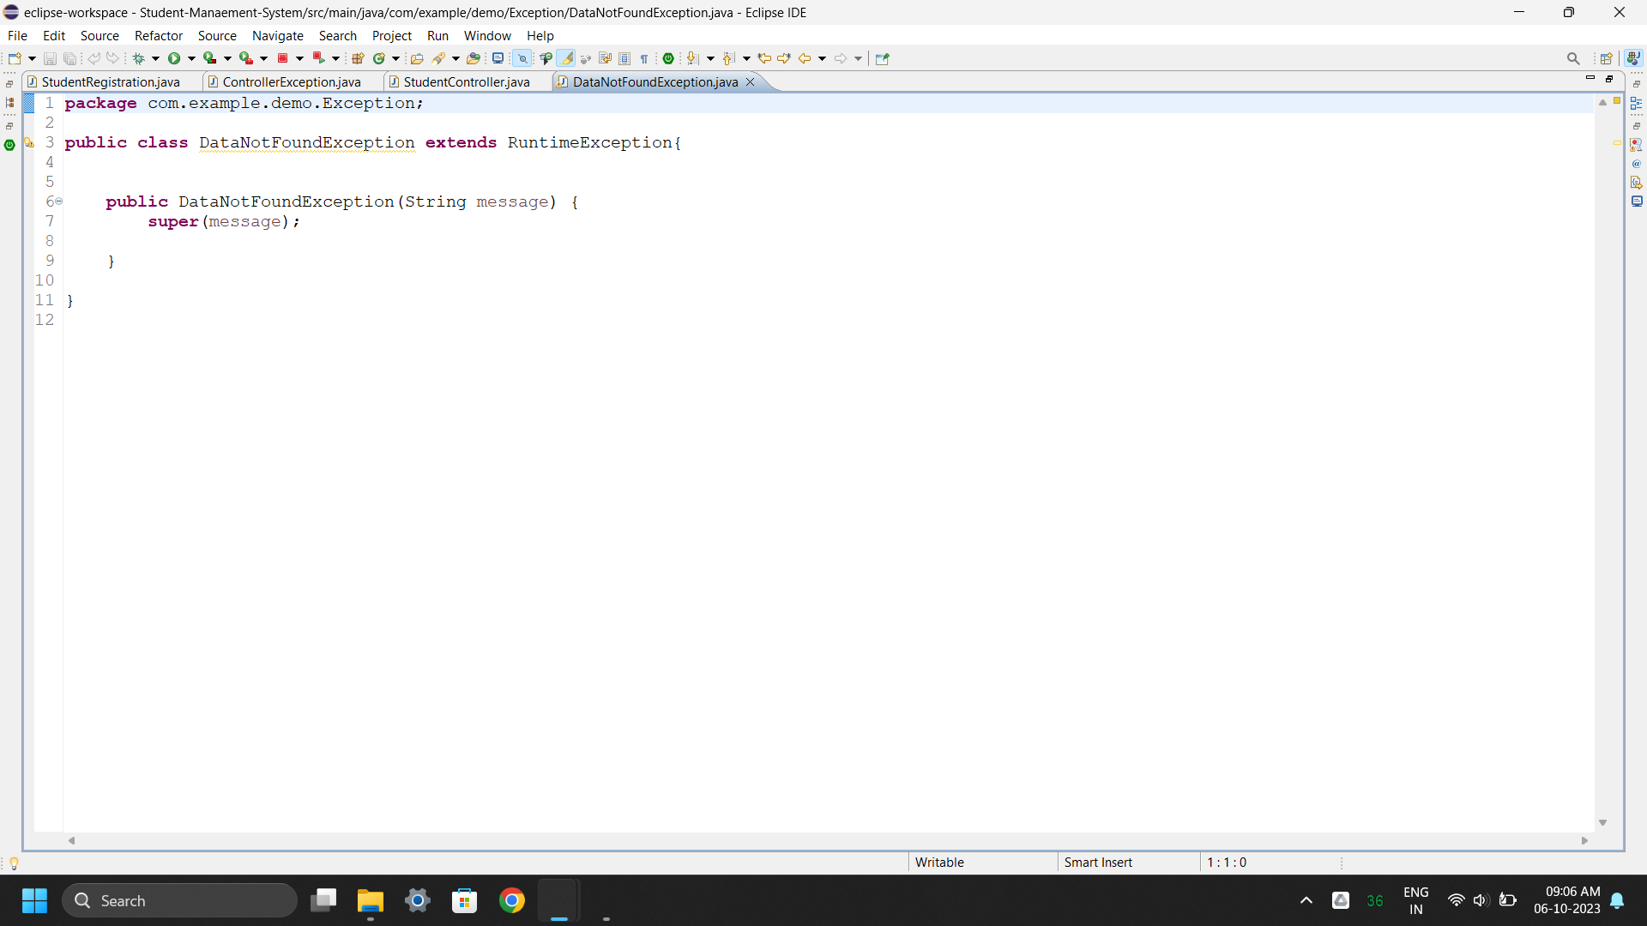This screenshot has height=926, width=1647.
Task: Toggle Mark Occurrences highlighter button
Action: coord(566,58)
